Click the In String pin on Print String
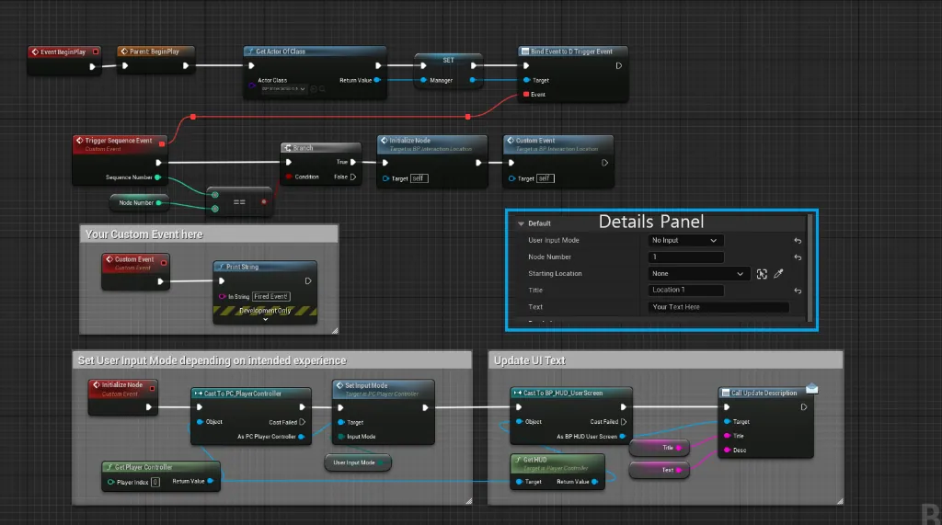Viewport: 942px width, 525px height. (223, 296)
